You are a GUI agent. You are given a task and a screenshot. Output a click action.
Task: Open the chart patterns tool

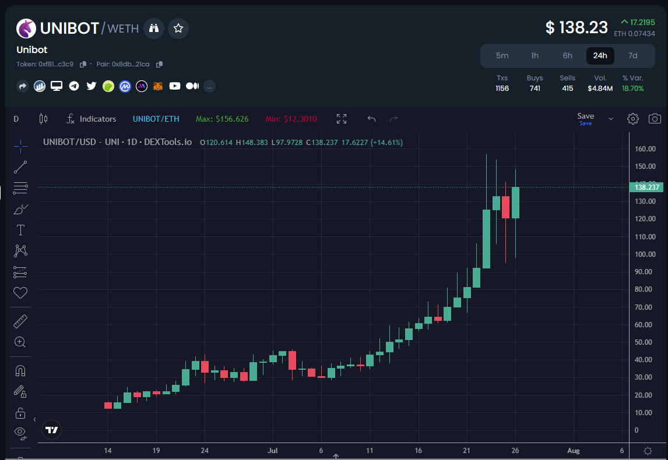(20, 250)
